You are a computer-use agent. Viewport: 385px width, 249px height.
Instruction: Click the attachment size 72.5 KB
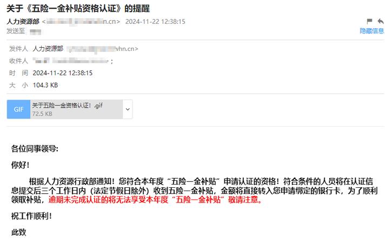tap(42, 114)
